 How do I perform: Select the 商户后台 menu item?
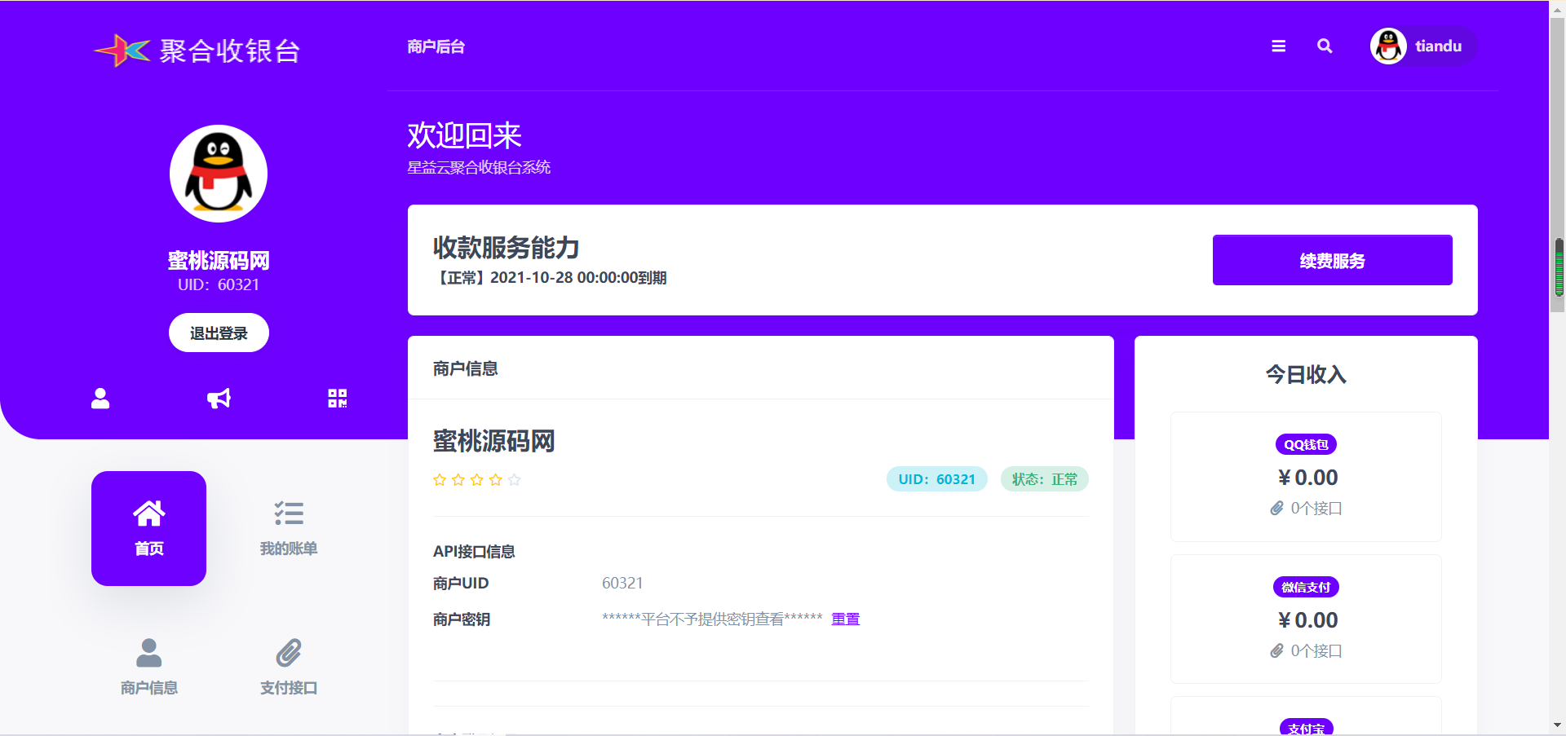tap(436, 46)
